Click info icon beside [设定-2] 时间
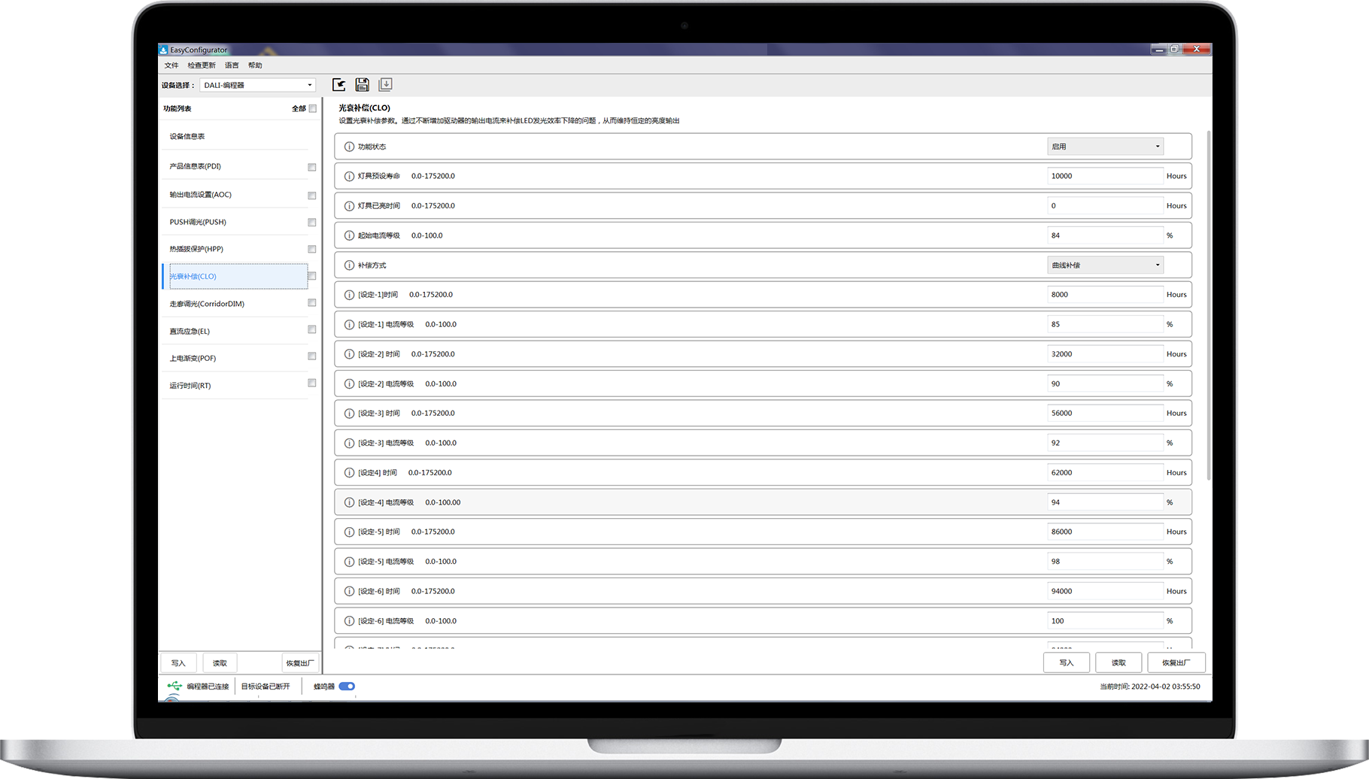 coord(349,354)
